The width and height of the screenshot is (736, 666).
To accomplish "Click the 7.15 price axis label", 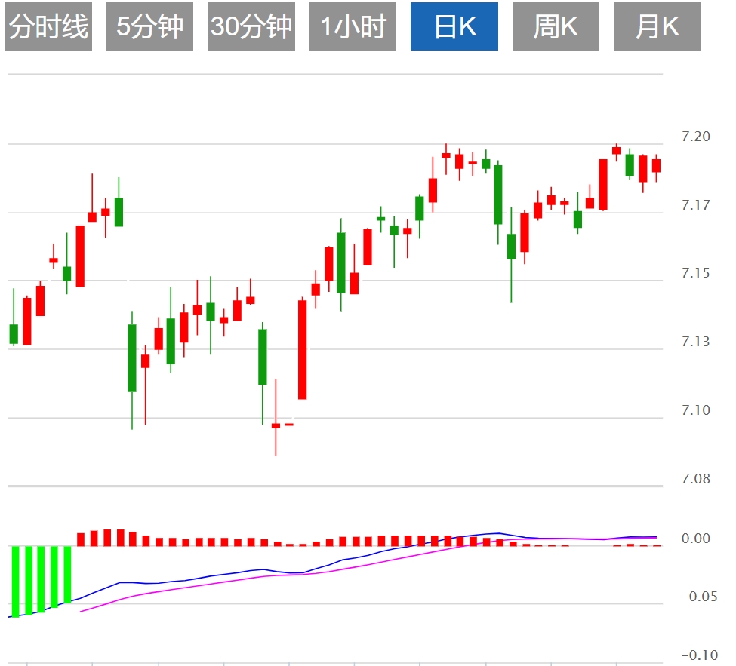I will (x=695, y=273).
